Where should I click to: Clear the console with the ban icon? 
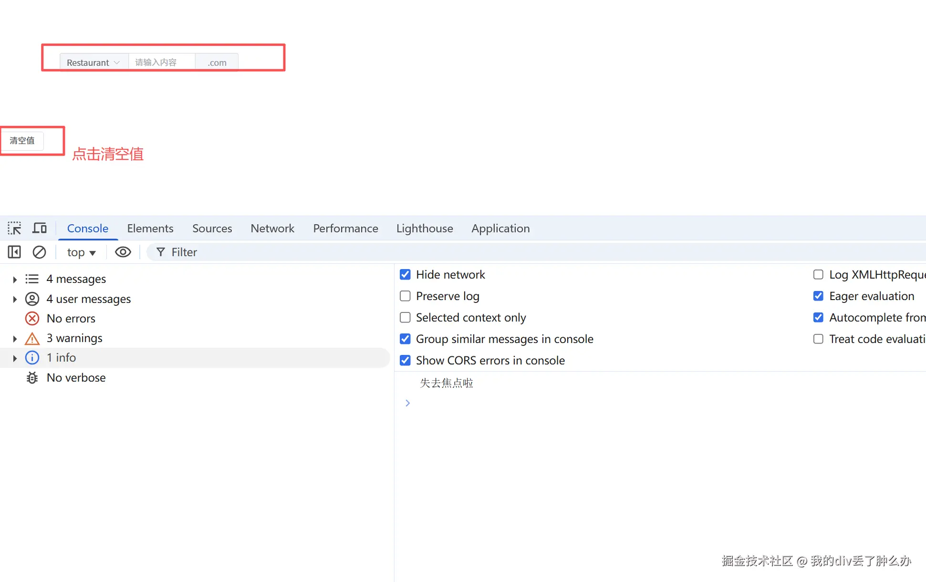click(39, 252)
